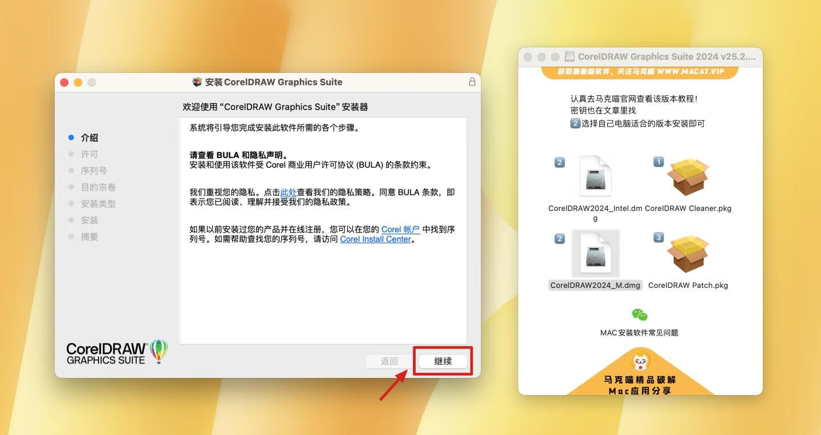Close the CorelDRAW installer window

[64, 82]
